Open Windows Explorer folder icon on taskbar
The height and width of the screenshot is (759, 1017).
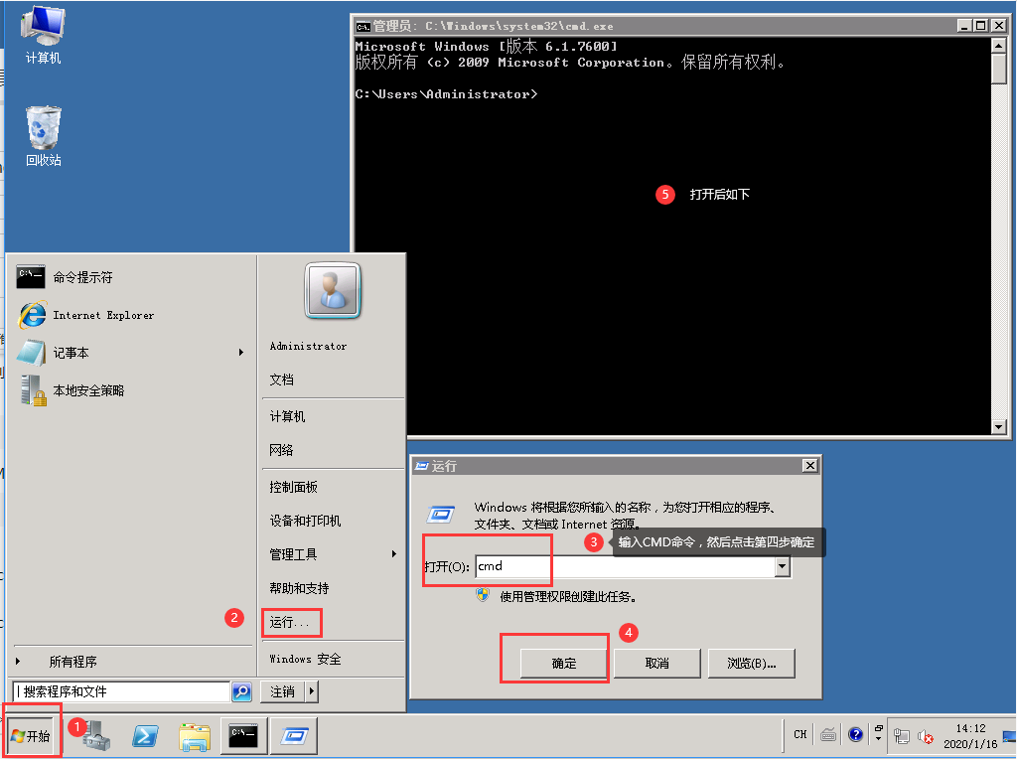click(195, 735)
